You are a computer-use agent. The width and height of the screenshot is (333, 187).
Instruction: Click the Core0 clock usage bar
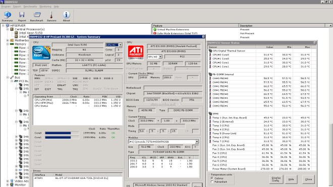point(62,133)
